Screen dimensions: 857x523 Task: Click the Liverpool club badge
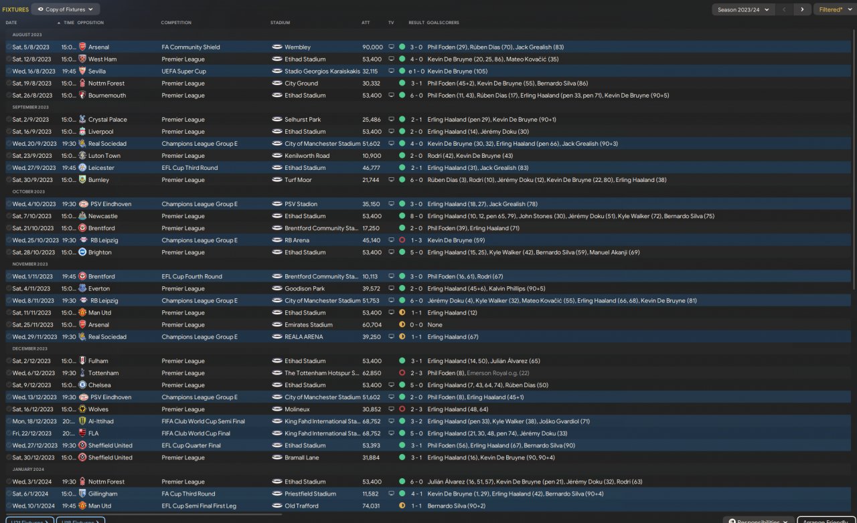coord(82,132)
